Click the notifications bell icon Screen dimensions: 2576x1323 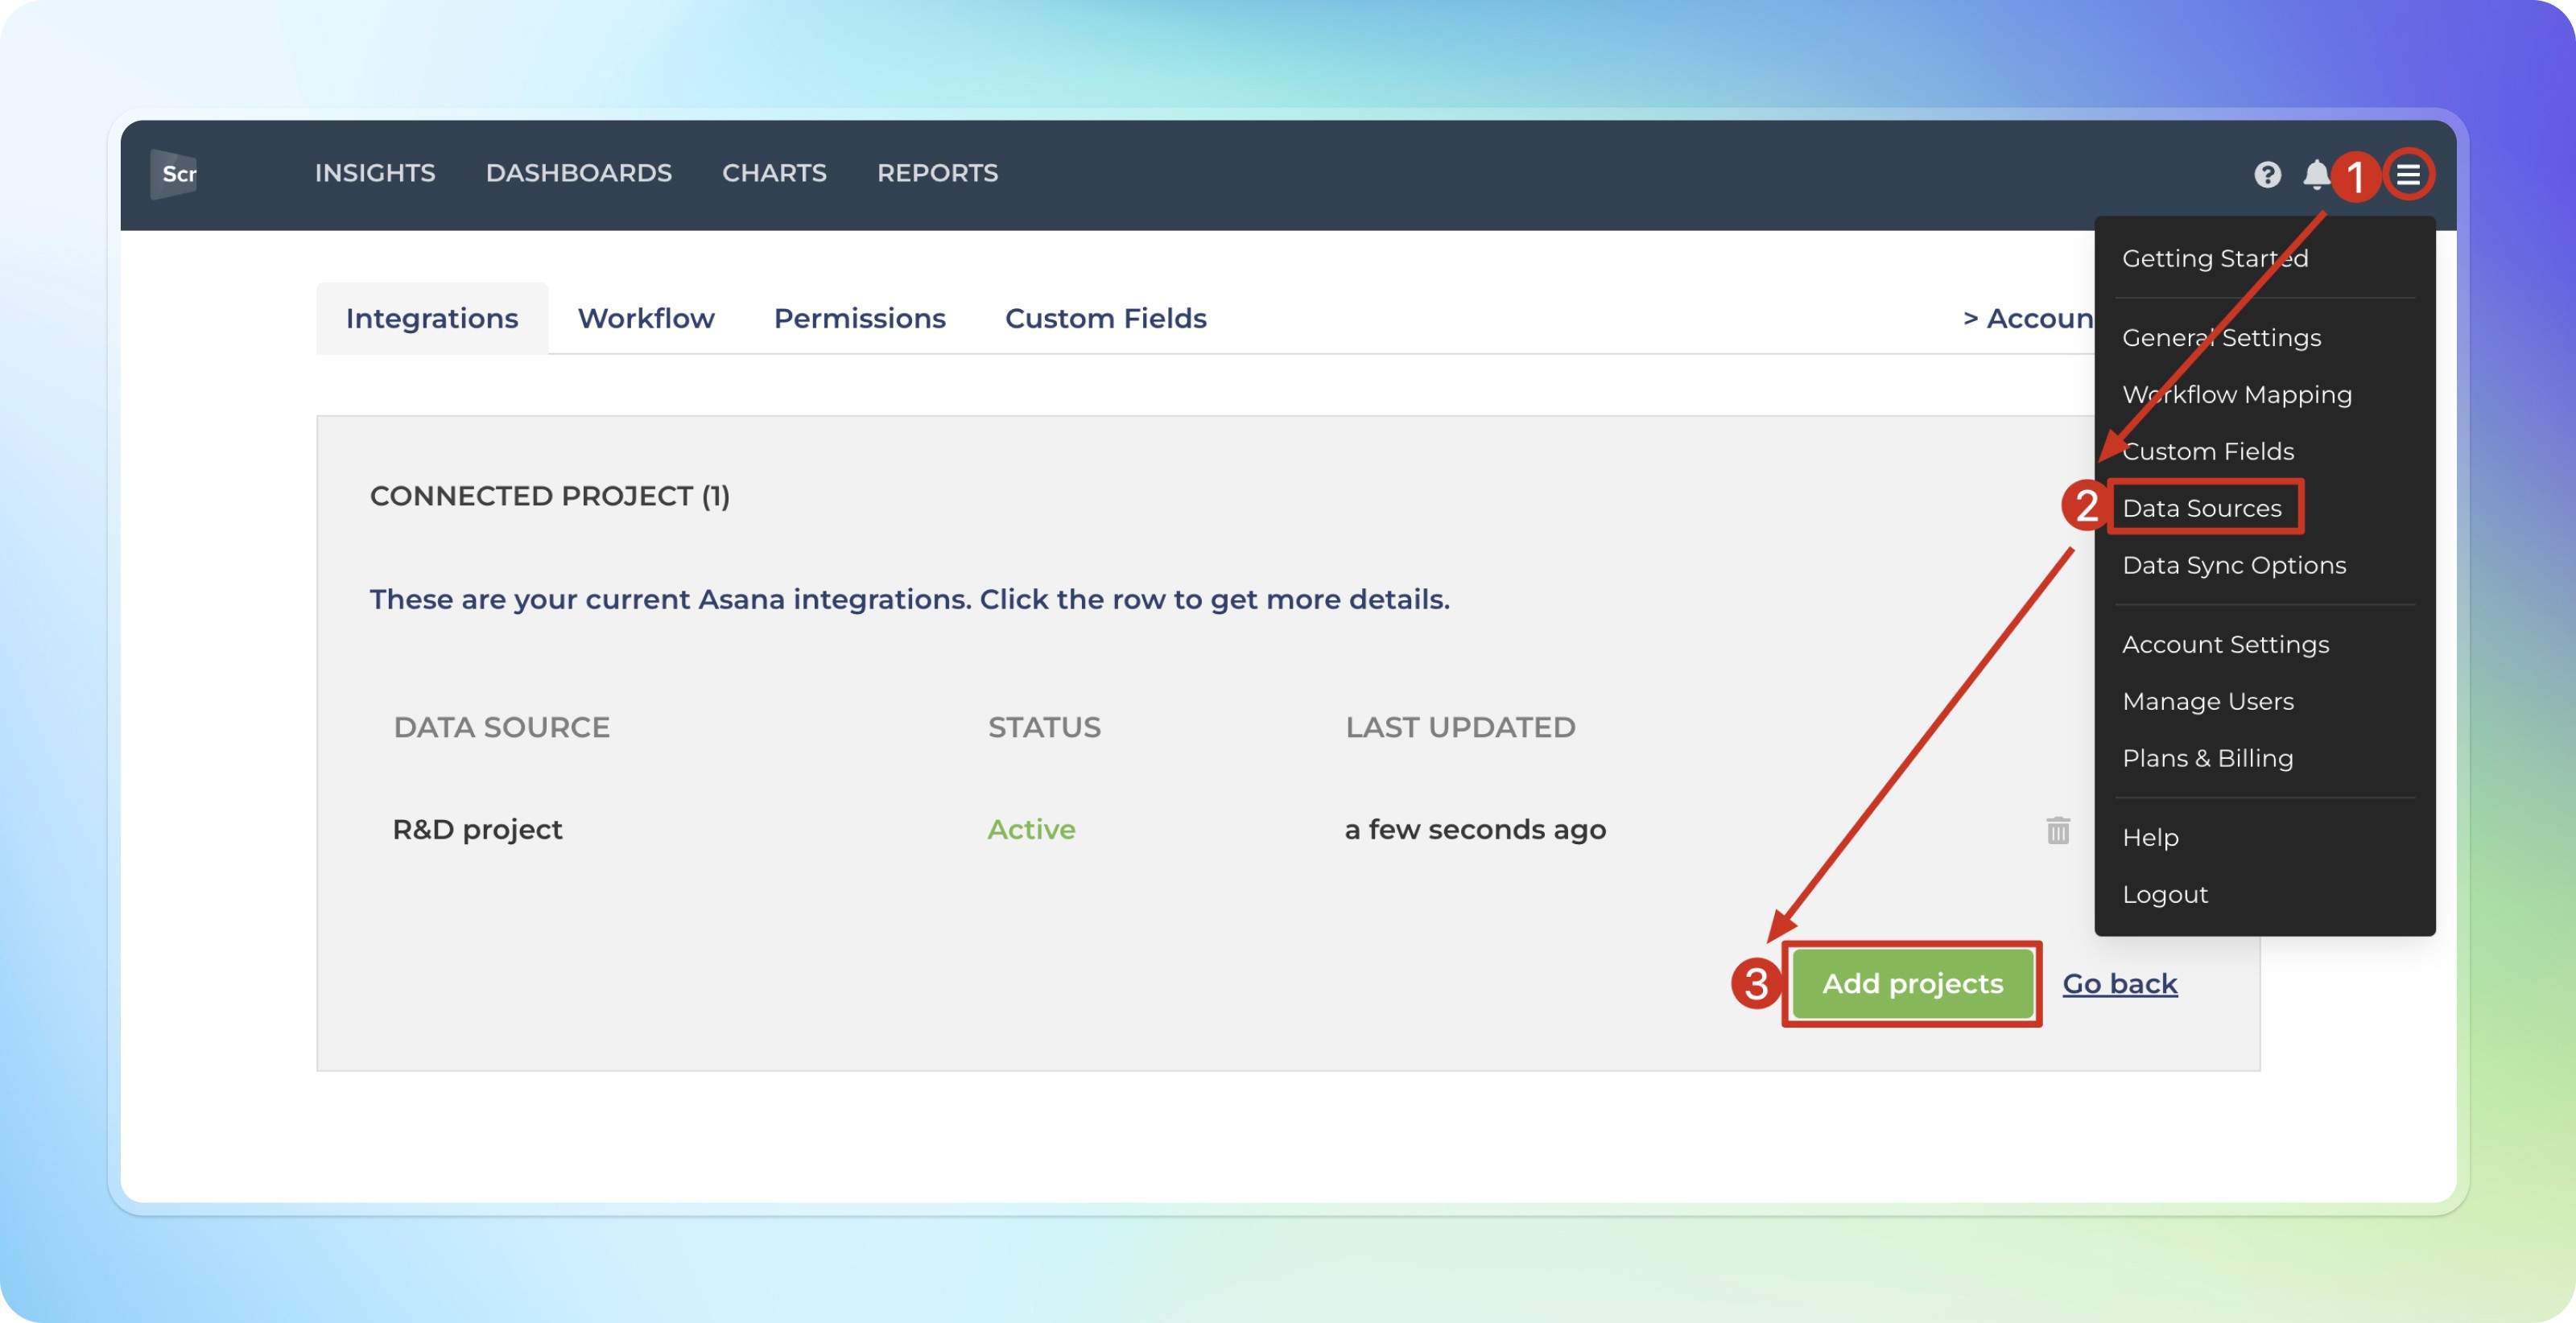2315,174
